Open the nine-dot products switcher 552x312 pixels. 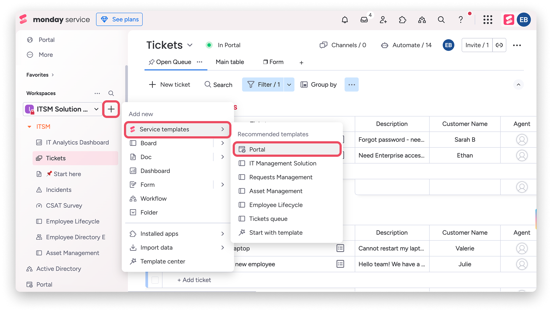(x=488, y=20)
